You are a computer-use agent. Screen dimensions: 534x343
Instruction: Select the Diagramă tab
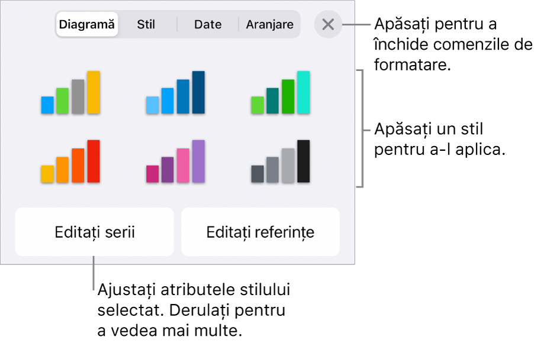pos(86,24)
